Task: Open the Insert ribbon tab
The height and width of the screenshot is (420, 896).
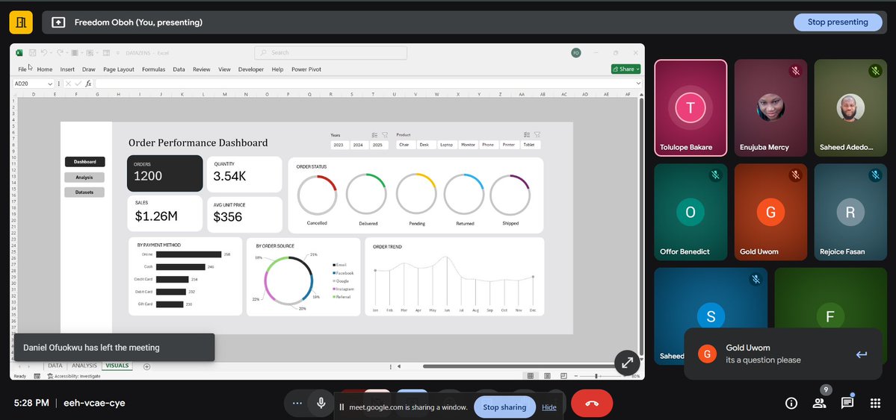Action: point(67,69)
